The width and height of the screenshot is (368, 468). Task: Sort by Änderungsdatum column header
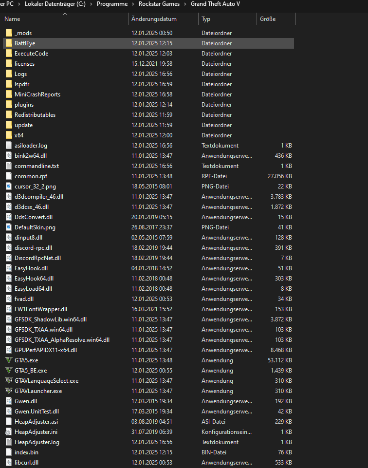click(x=163, y=19)
